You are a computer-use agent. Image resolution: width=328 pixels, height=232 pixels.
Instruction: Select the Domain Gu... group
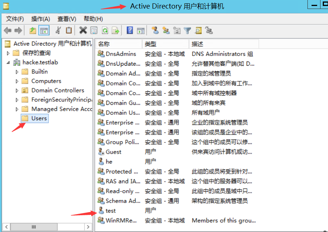point(123,103)
